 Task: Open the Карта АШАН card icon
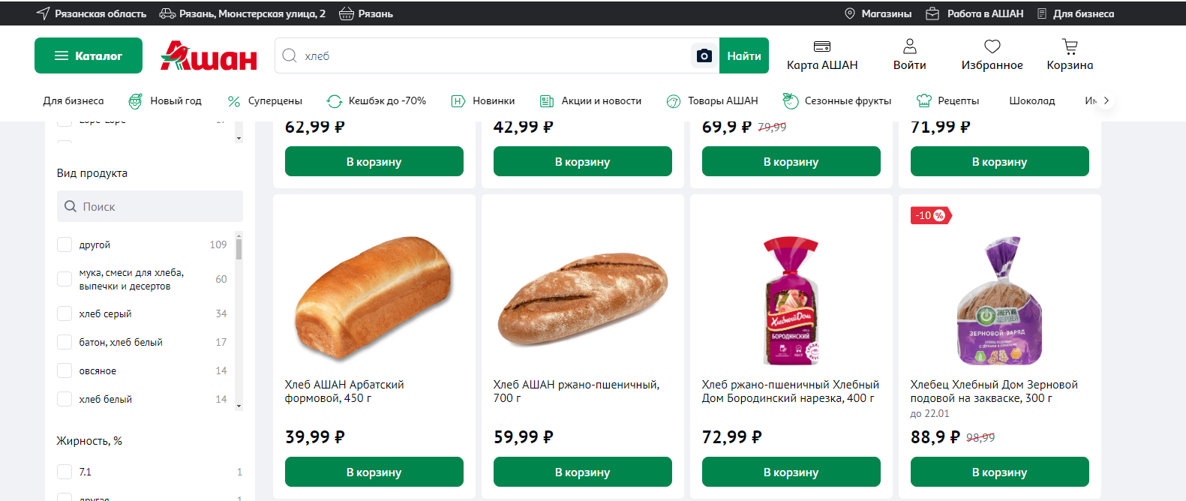(x=822, y=47)
